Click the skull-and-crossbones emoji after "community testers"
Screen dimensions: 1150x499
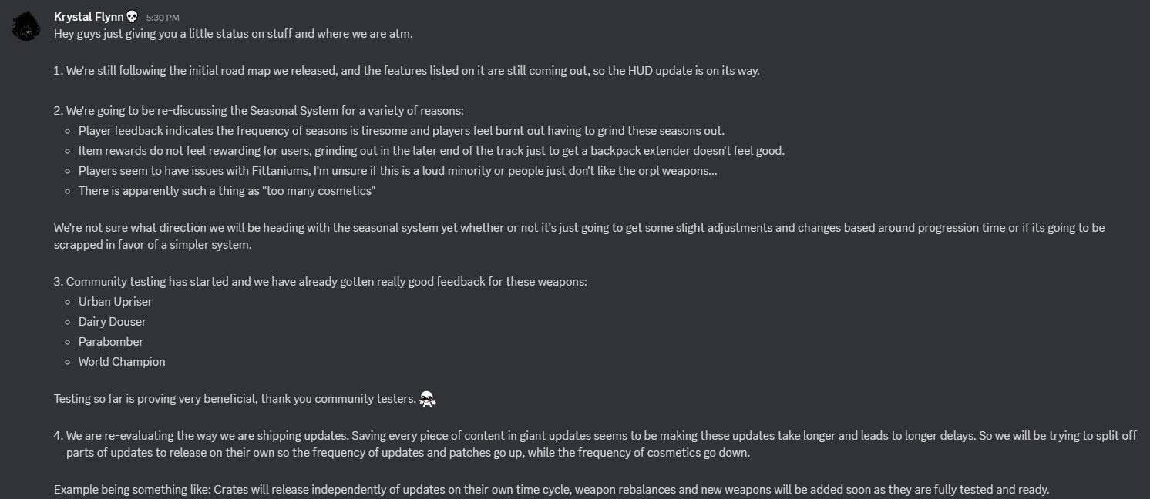point(427,398)
